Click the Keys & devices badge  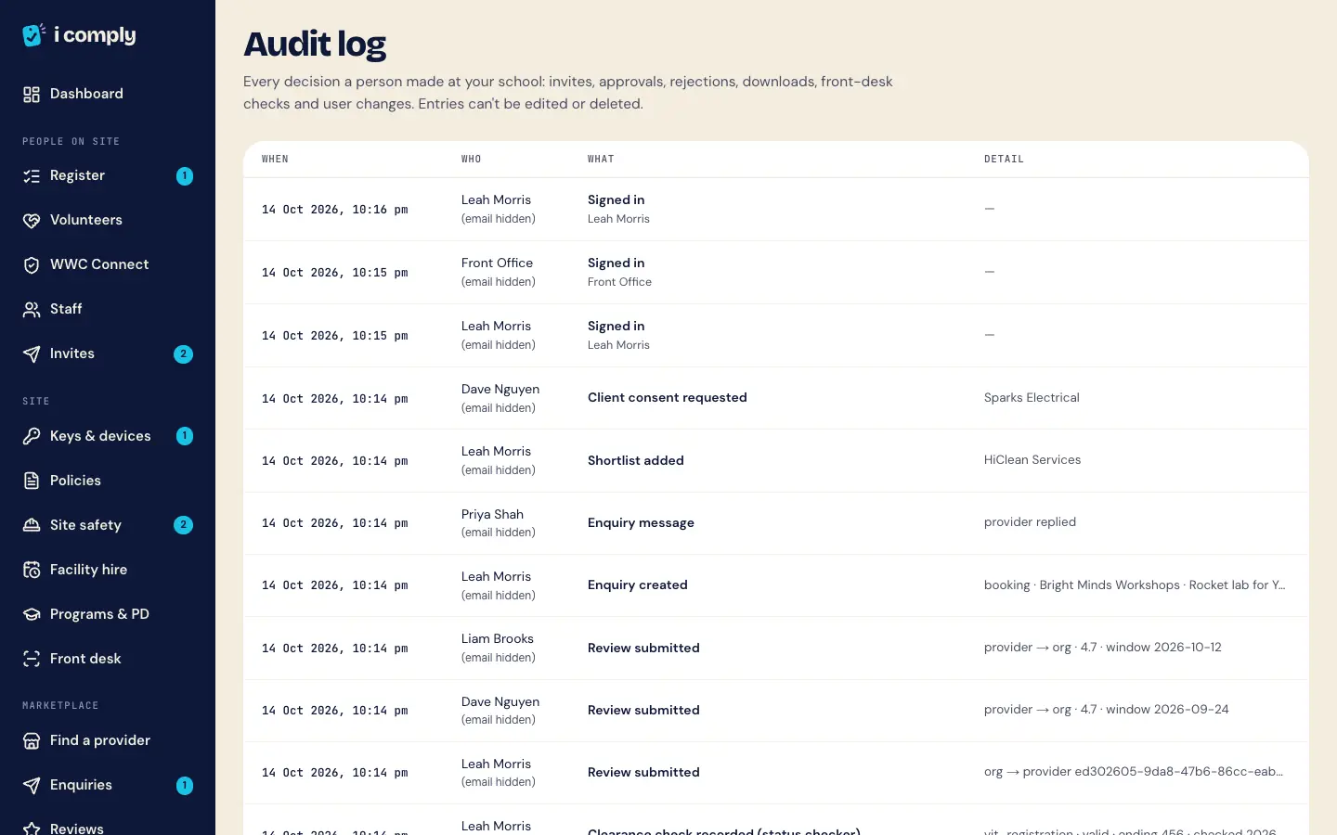click(185, 436)
